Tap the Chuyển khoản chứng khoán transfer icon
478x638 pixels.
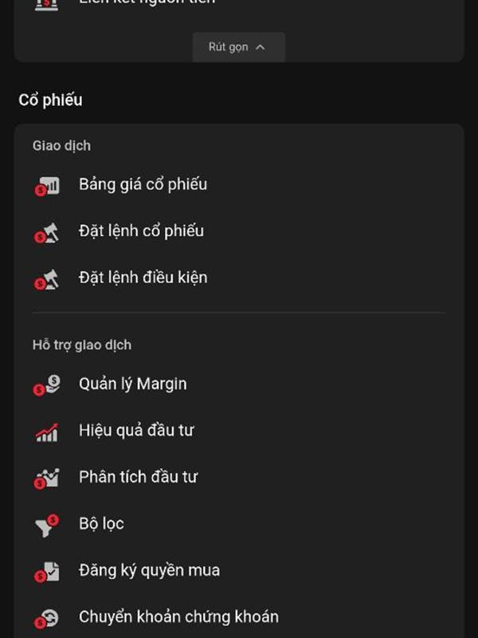click(x=47, y=619)
